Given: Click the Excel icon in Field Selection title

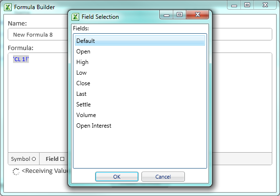Looking at the screenshot, I should 75,17.
